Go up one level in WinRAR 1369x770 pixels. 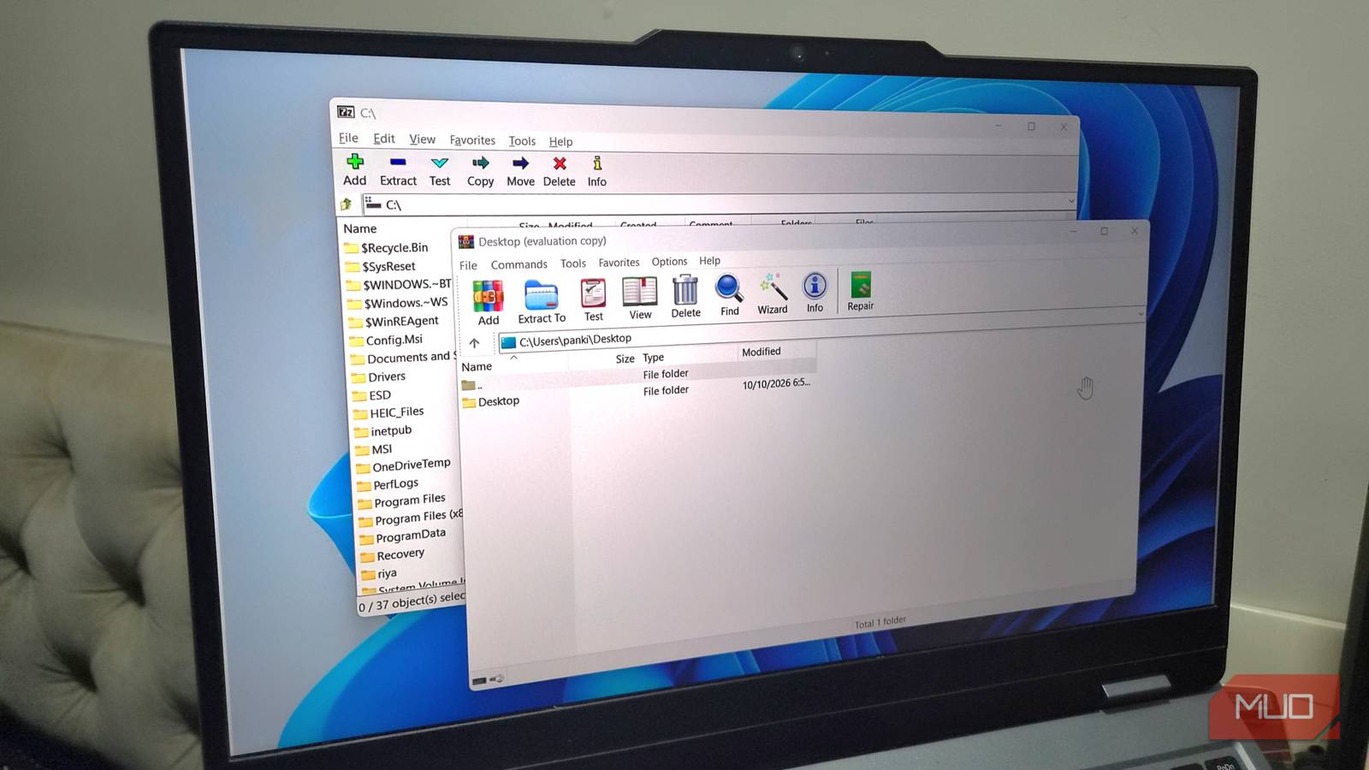pyautogui.click(x=474, y=343)
